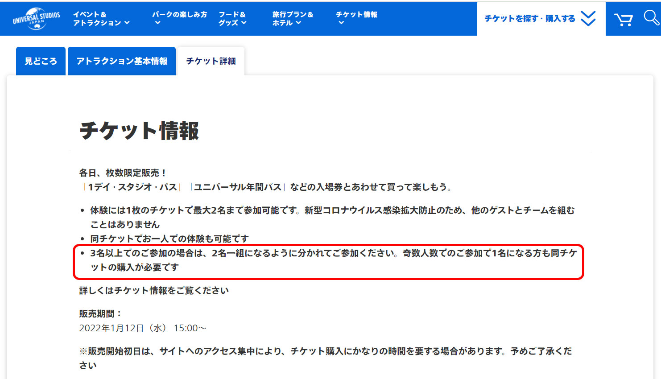Switch to the アトラクション基本情報 tab
Viewport: 661px width, 379px height.
[x=122, y=61]
